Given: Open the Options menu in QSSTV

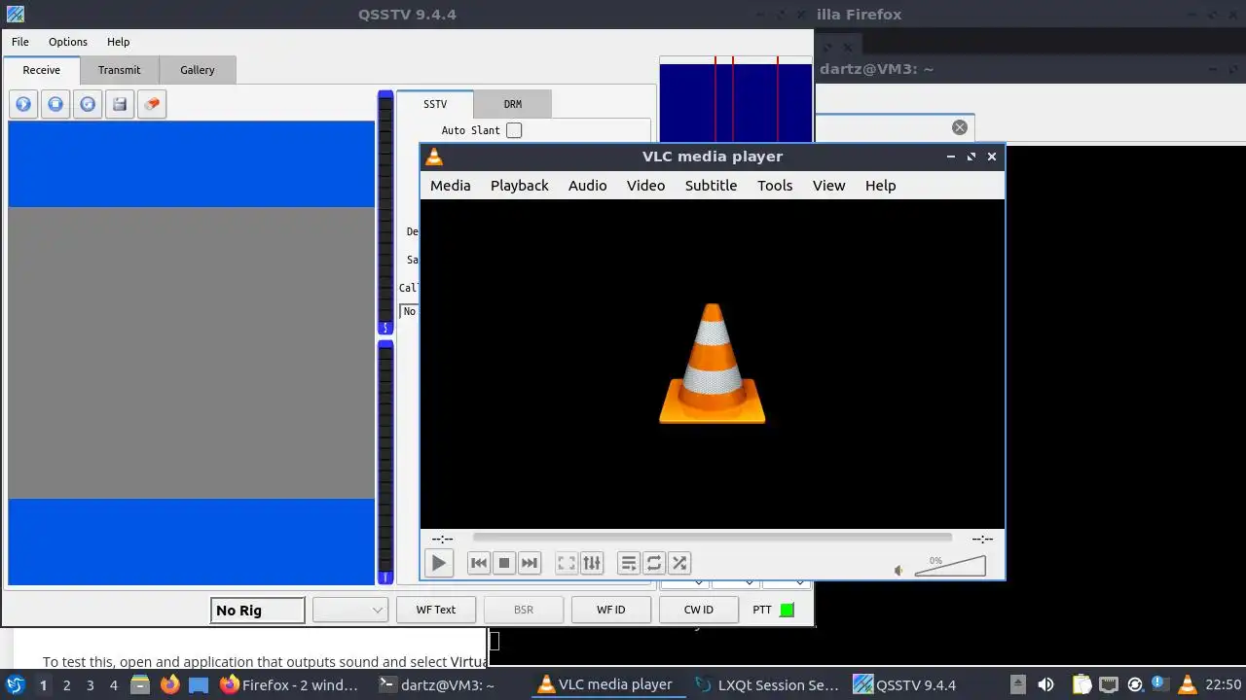Looking at the screenshot, I should click(68, 42).
